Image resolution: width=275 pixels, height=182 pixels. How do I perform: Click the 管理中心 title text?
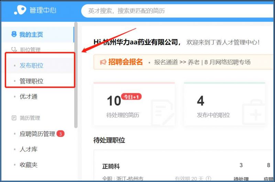click(x=43, y=10)
